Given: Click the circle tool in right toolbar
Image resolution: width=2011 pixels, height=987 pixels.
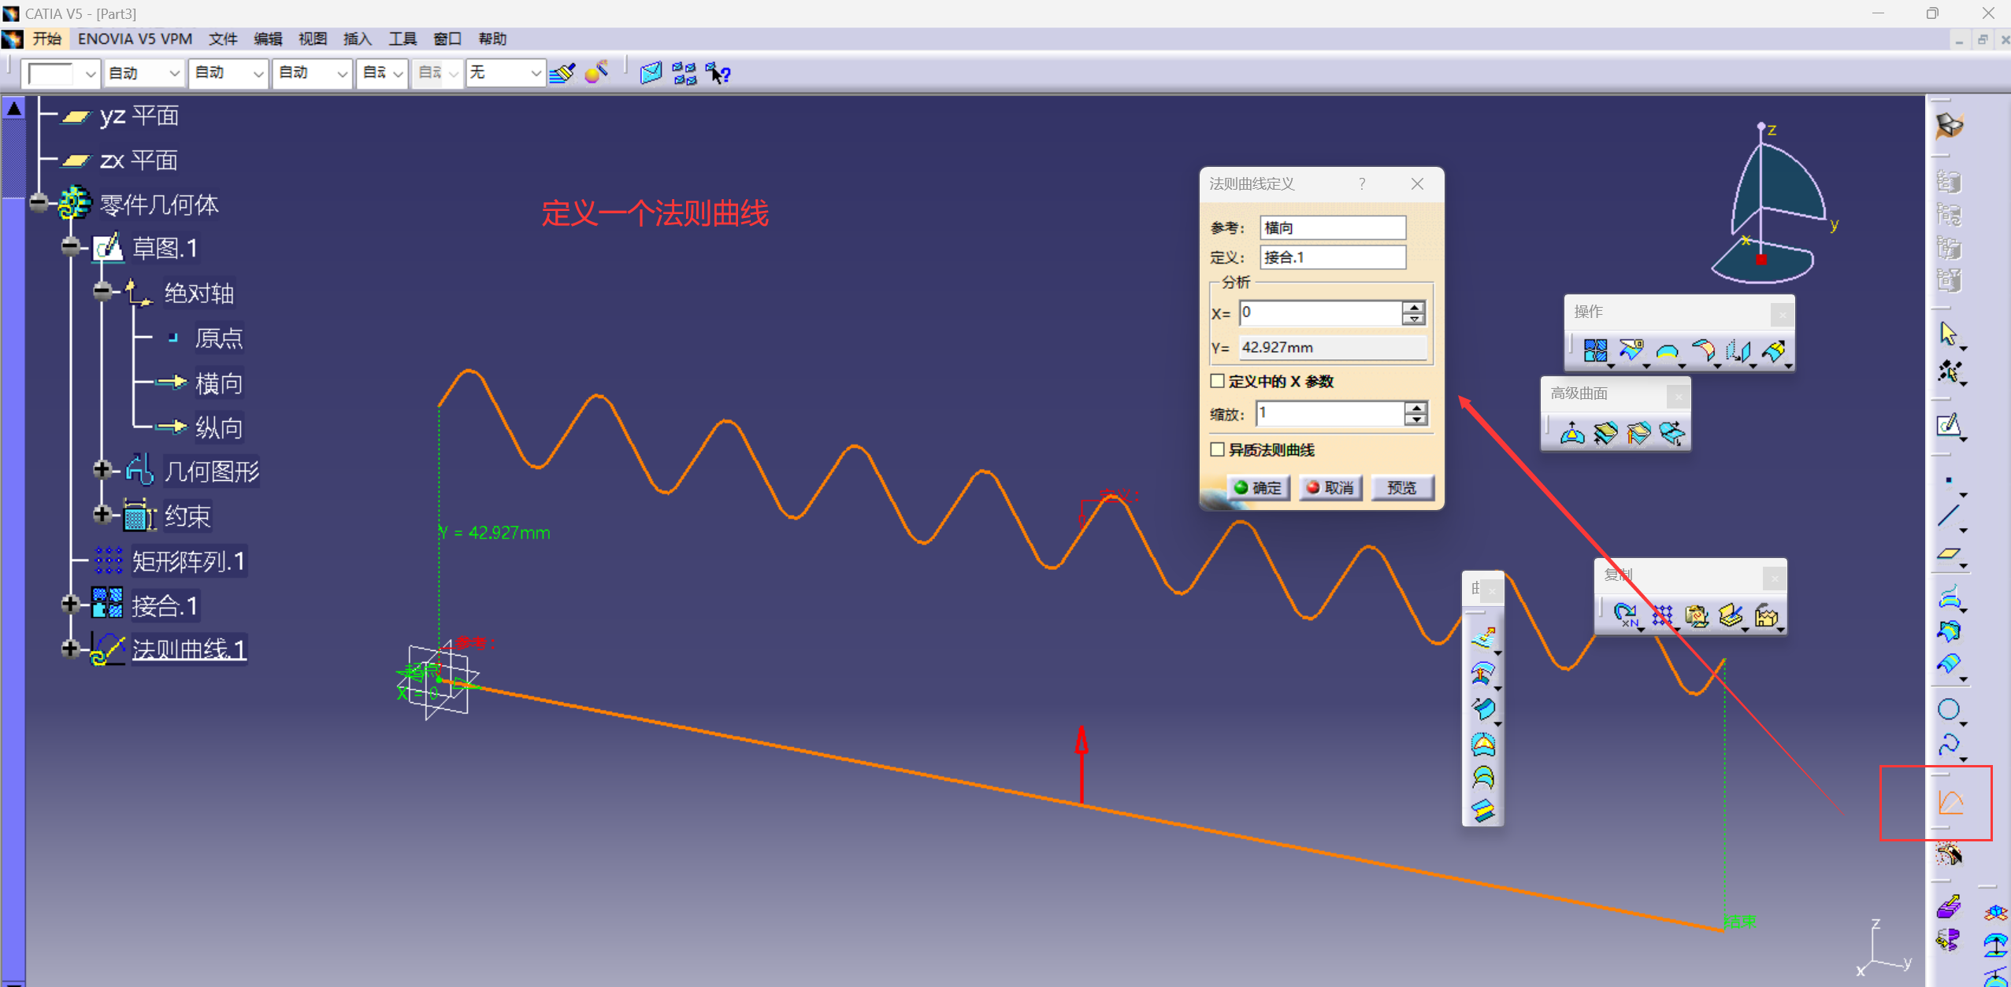Looking at the screenshot, I should [1948, 709].
